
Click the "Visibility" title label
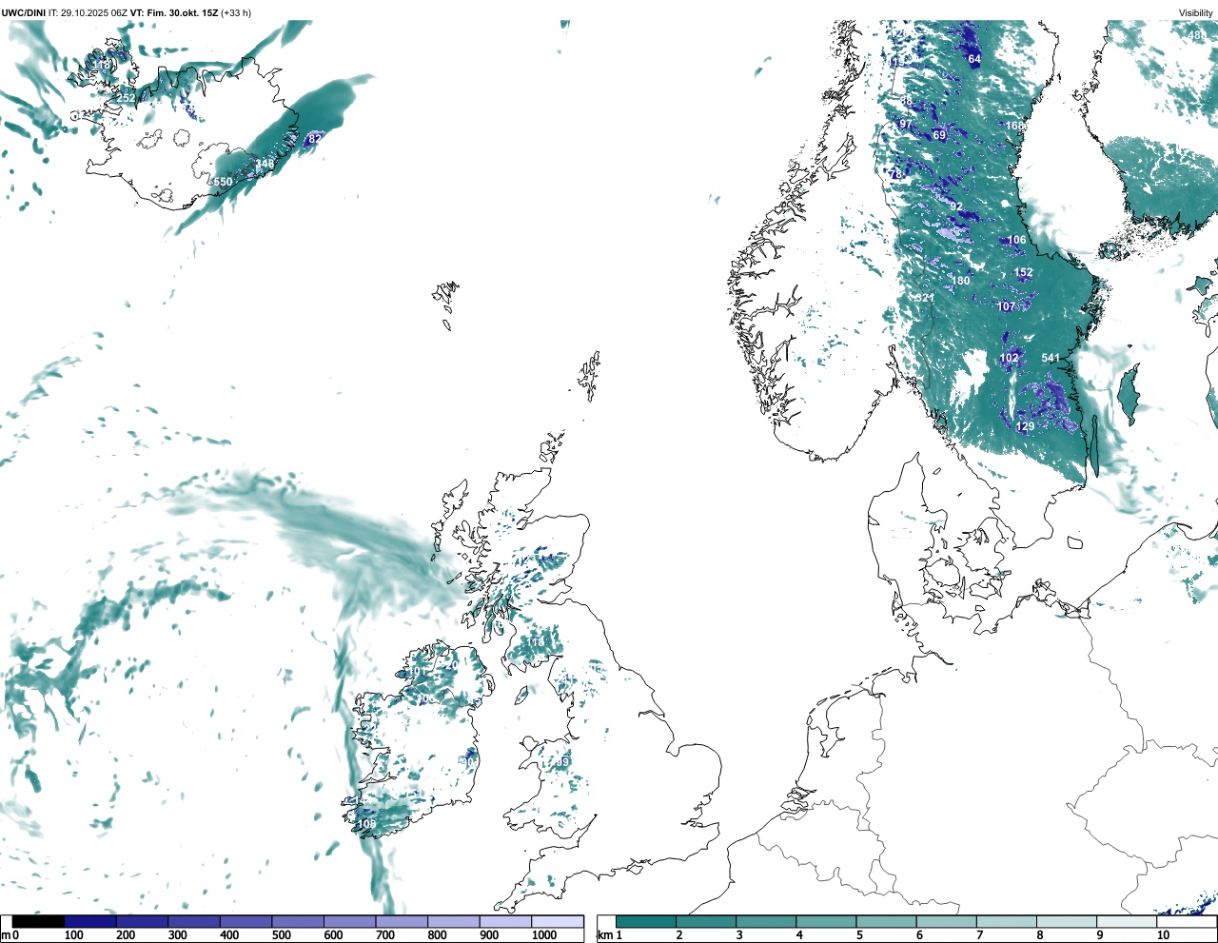(x=1196, y=13)
